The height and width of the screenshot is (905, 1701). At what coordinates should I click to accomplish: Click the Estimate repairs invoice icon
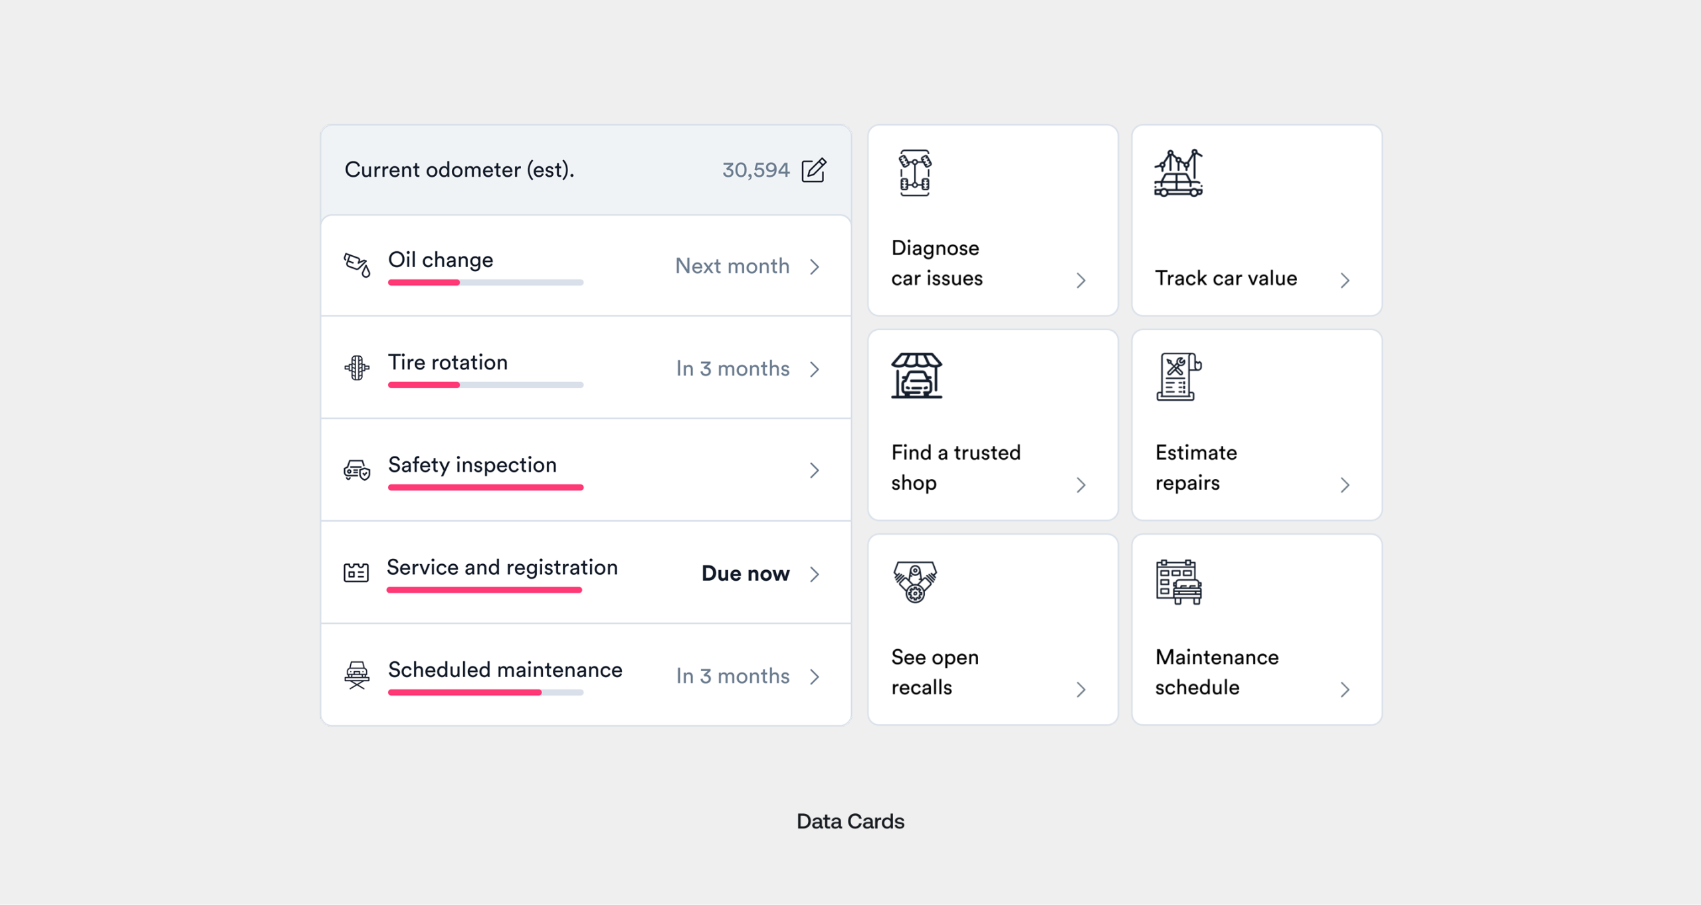(x=1179, y=377)
